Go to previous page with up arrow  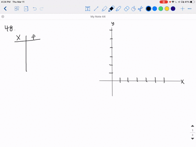click(192, 126)
